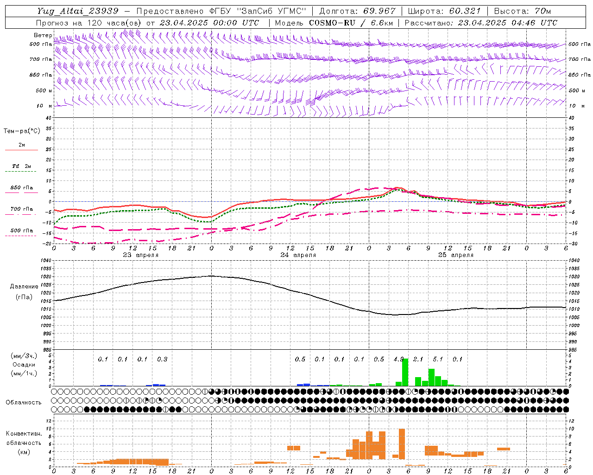Click the '24 апреля' date label
Image resolution: width=593 pixels, height=475 pixels.
(298, 255)
